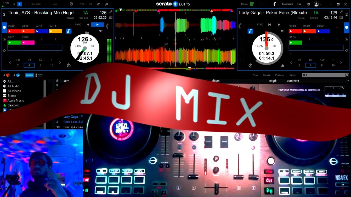Click the Add smart crate icon
Viewport: 351px width, 197px height.
coord(17,75)
